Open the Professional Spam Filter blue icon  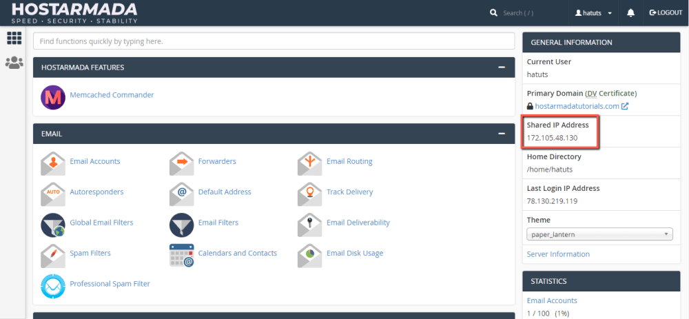tap(53, 287)
